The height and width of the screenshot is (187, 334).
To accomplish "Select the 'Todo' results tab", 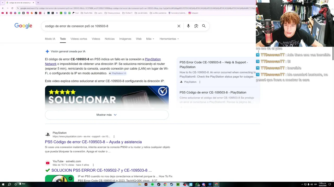I will point(63,39).
